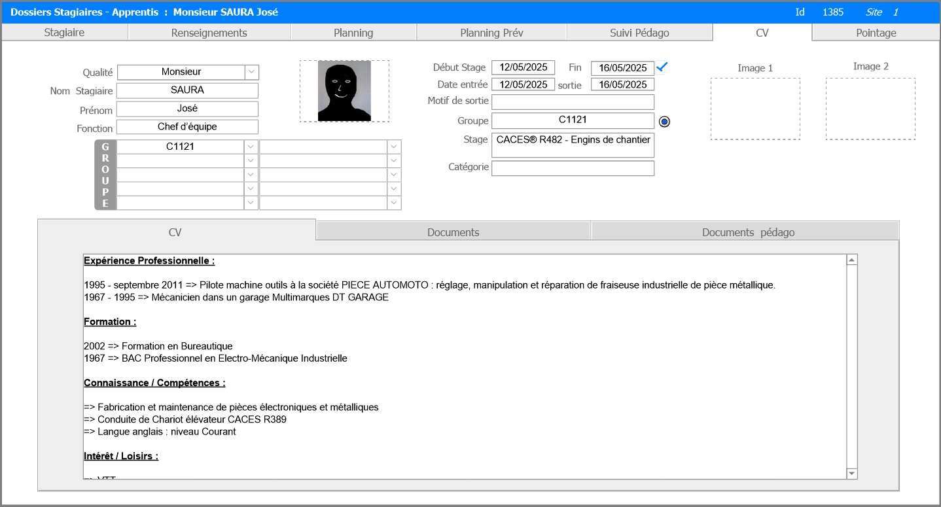The image size is (941, 507).
Task: Click the Image 1 placeholder box
Action: [x=755, y=109]
